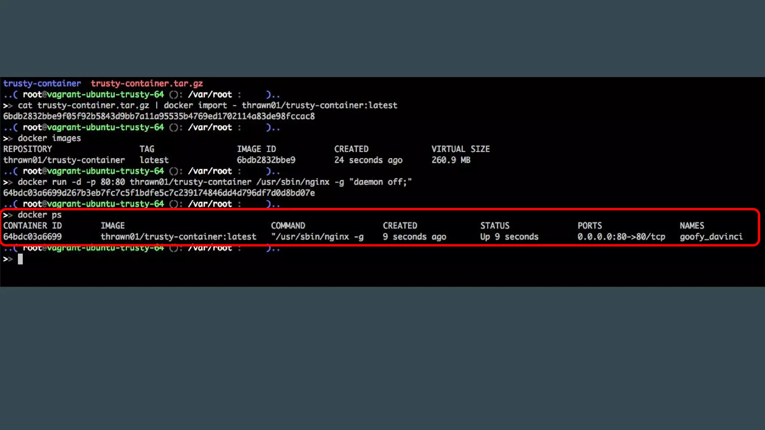Click the REPOSITORY column header

28,149
